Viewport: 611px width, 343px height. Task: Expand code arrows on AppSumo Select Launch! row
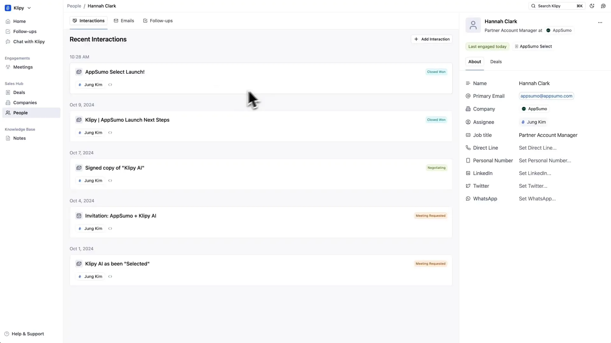click(x=110, y=85)
